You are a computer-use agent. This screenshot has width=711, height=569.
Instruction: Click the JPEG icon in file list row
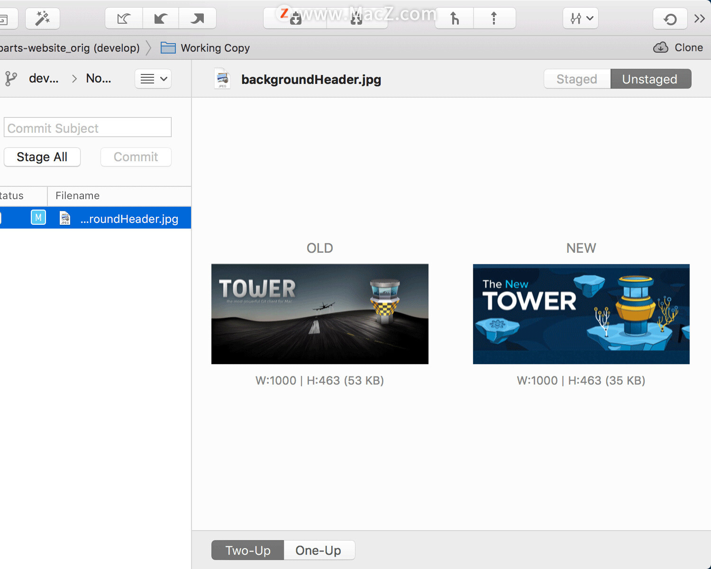click(x=65, y=218)
